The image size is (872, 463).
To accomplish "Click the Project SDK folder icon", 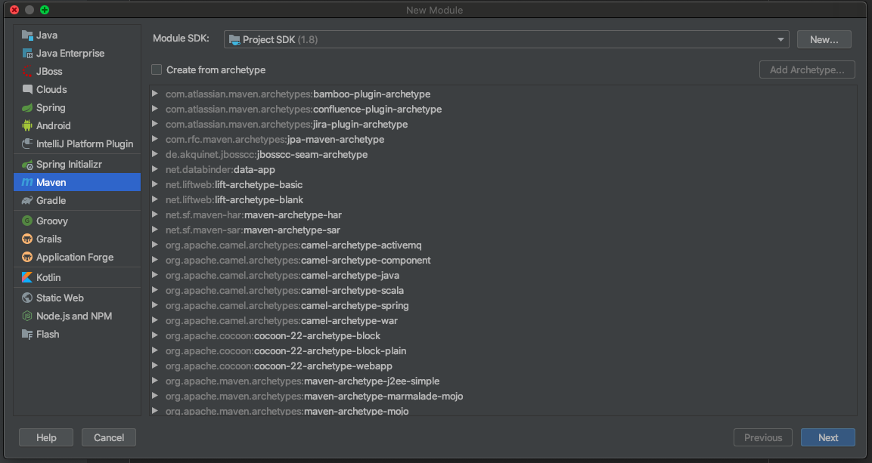I will pyautogui.click(x=234, y=39).
